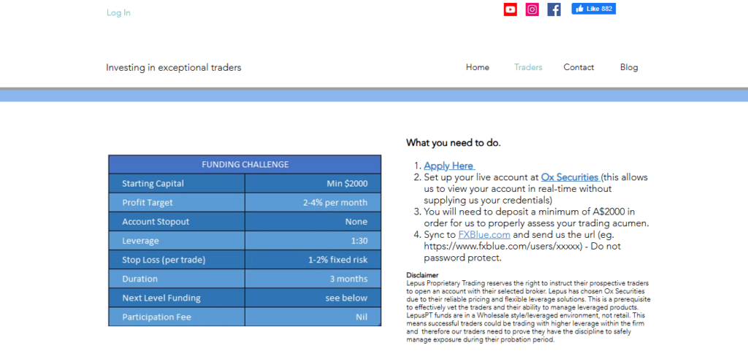Click the Disclaimer heading

pyautogui.click(x=422, y=275)
